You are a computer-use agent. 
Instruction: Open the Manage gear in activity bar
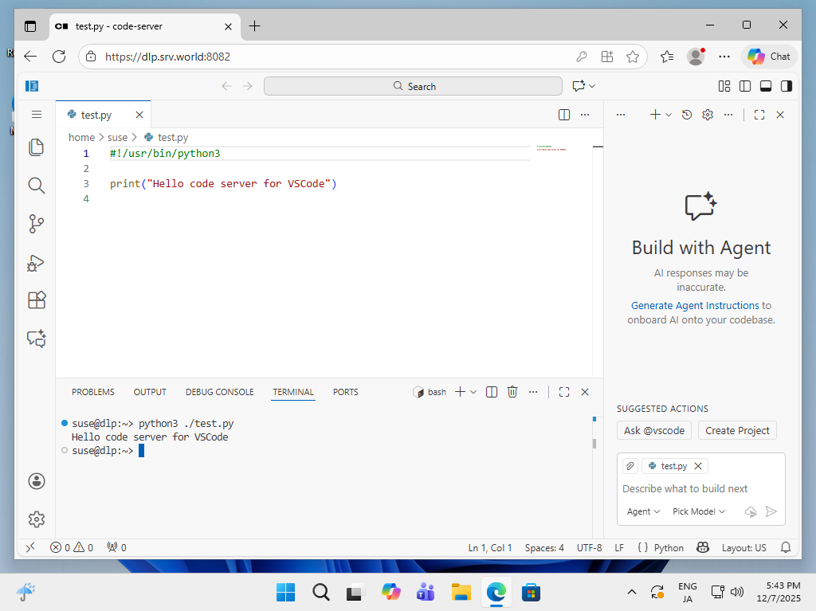tap(37, 519)
